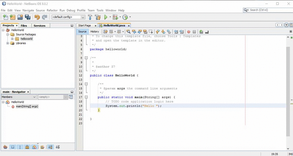Switch to the Start Page tab
Screen dimensions: 293x156
coord(85,26)
